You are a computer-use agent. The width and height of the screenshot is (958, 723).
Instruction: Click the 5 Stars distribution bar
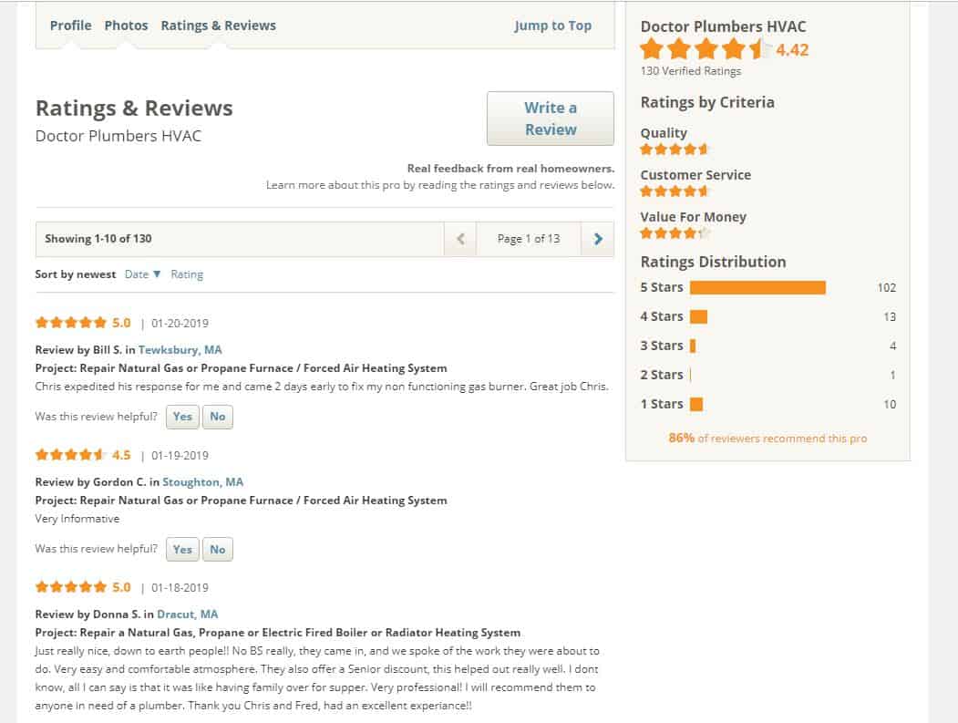point(758,287)
